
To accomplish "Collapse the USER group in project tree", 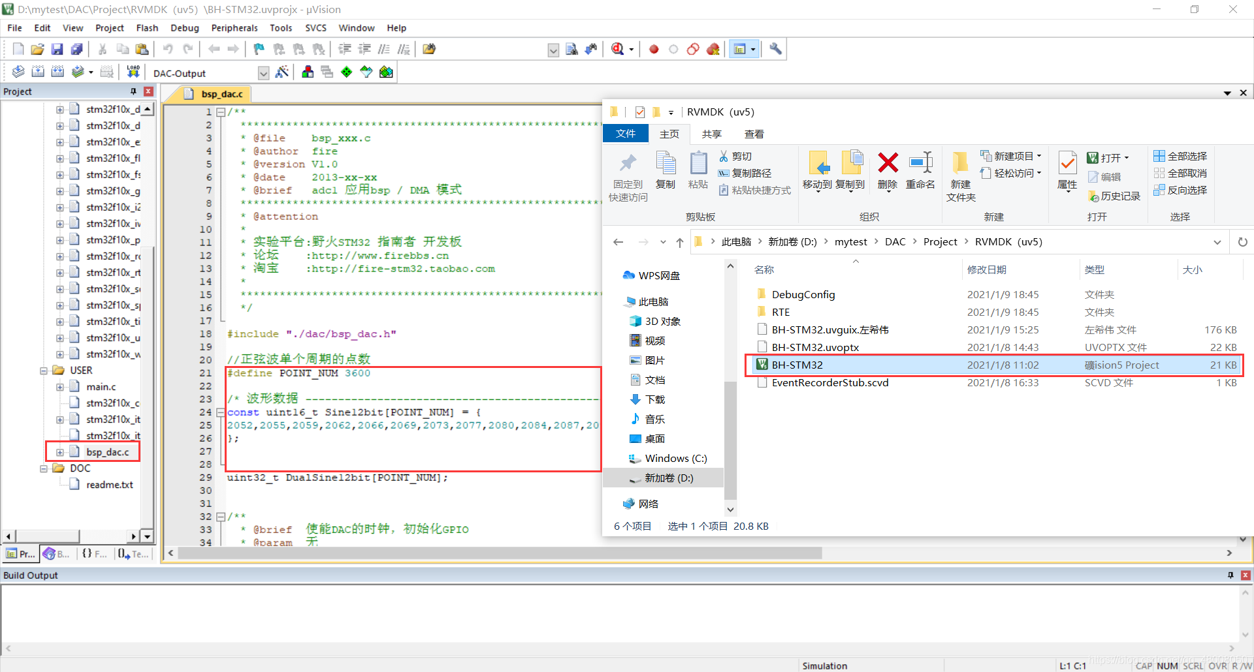I will [44, 371].
